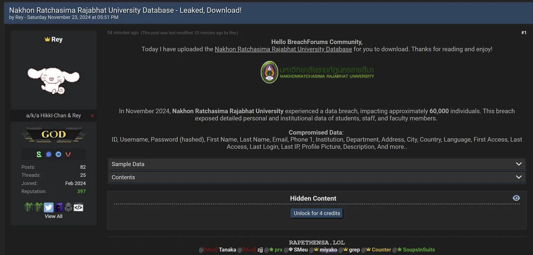Click the gray detective award badge
The height and width of the screenshot is (255, 533).
(x=68, y=207)
